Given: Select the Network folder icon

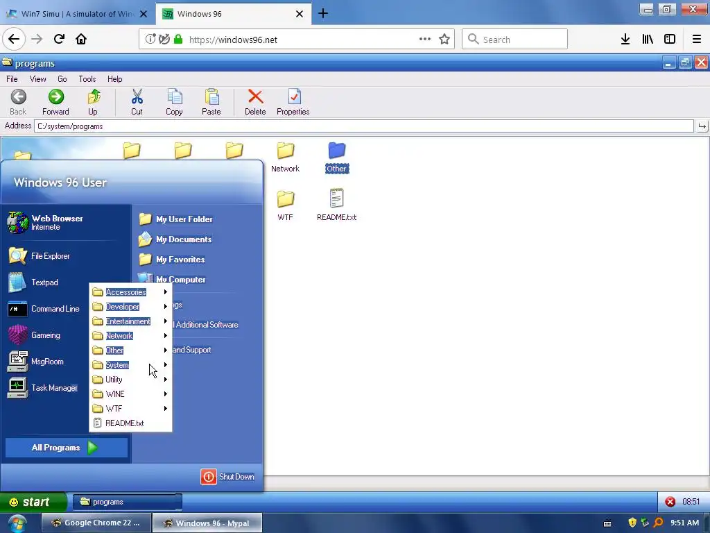Looking at the screenshot, I should coord(285,151).
